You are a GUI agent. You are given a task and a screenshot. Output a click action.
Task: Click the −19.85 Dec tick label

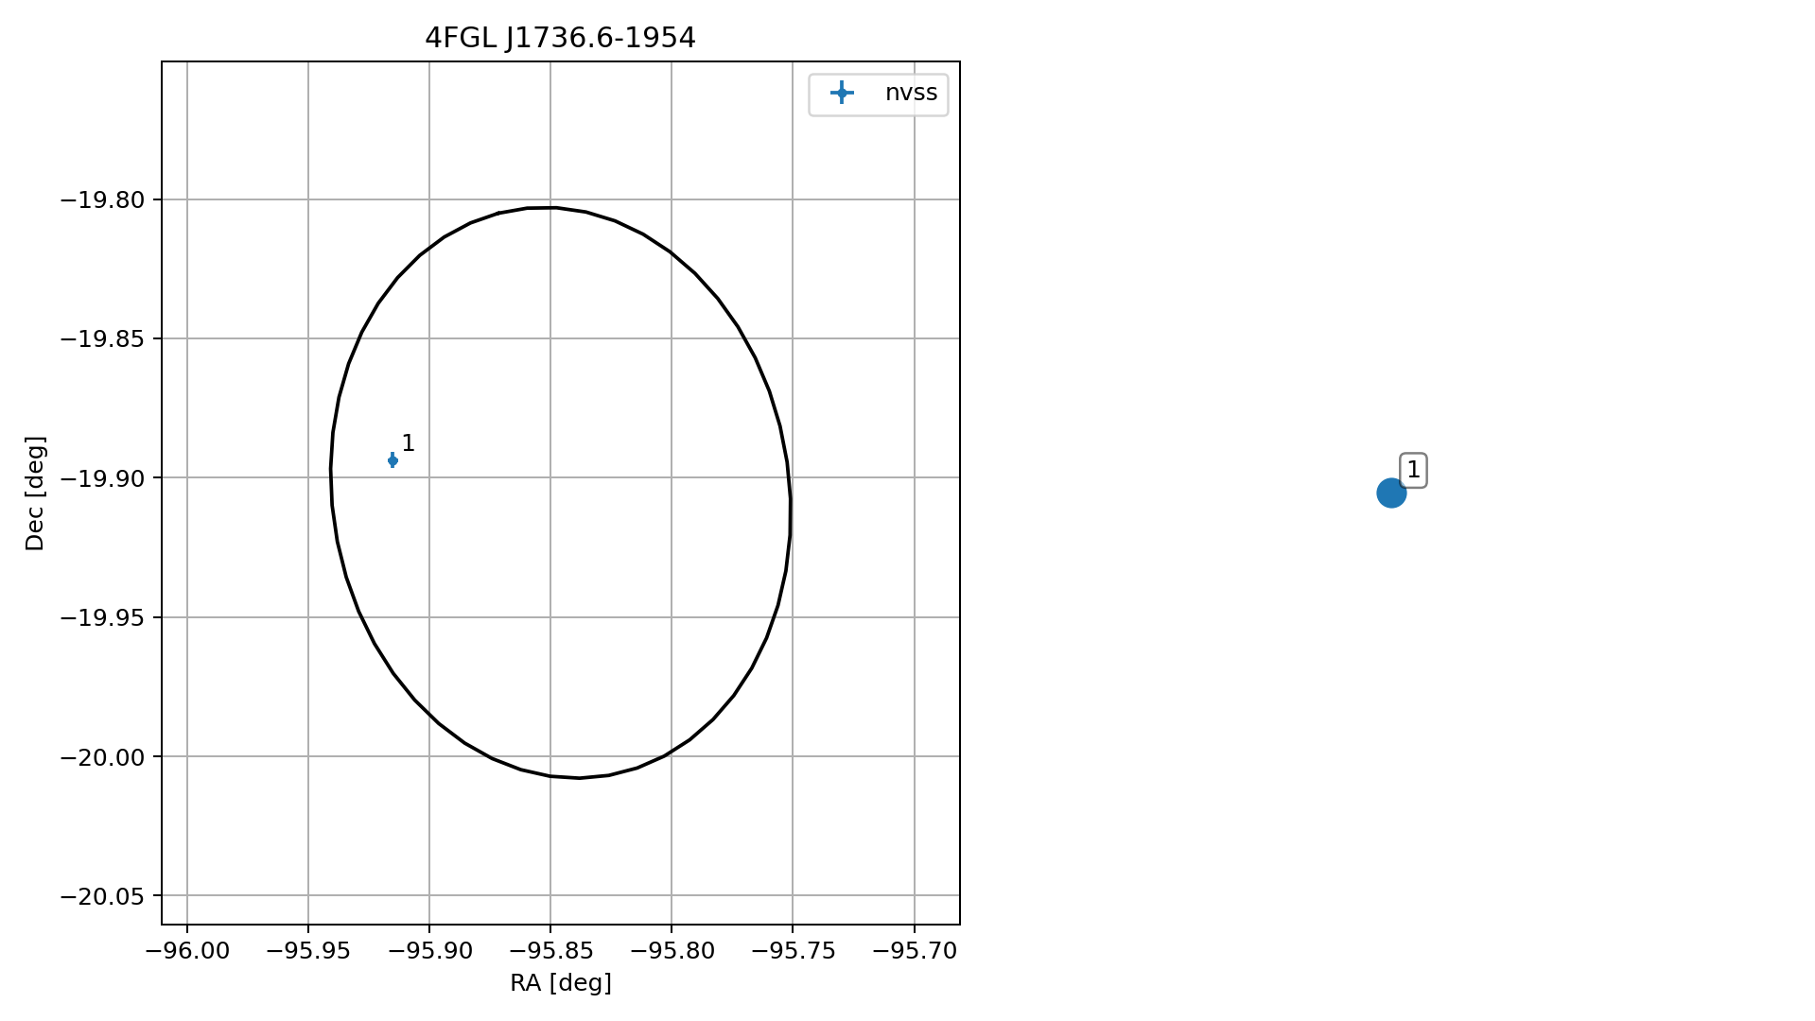point(102,339)
